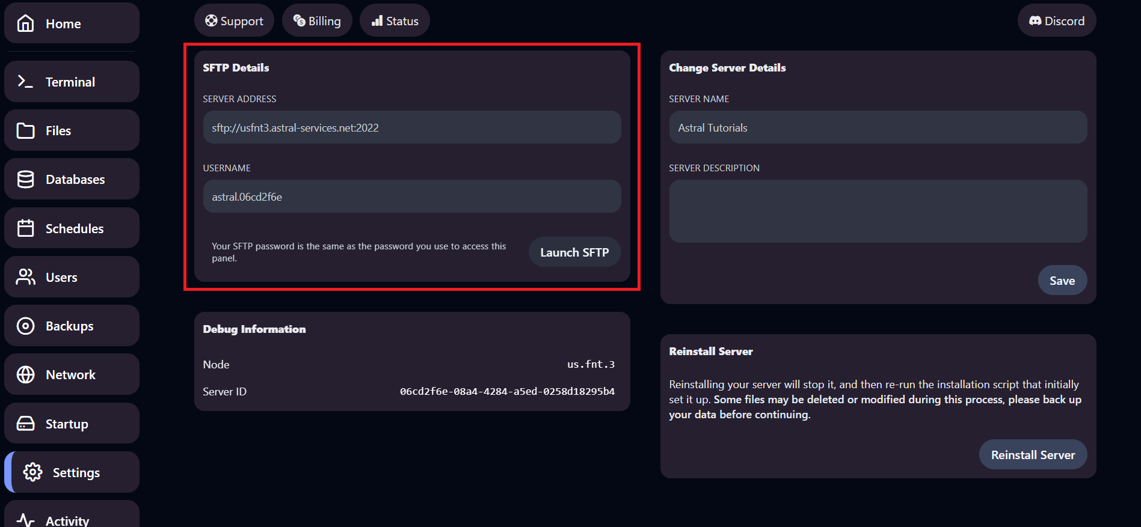
Task: Open the Discord link
Action: tap(1056, 21)
